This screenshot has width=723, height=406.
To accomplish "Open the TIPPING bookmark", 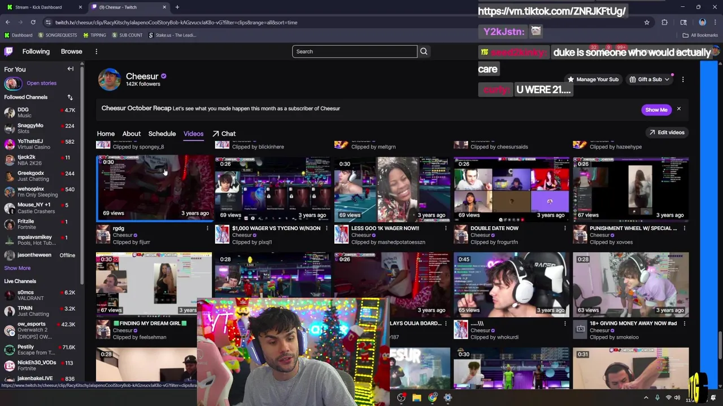I will click(x=94, y=35).
